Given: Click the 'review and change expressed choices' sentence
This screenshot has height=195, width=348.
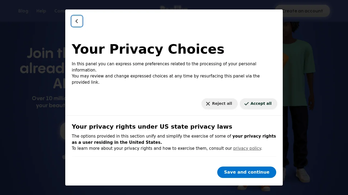Looking at the screenshot, I should [166, 76].
